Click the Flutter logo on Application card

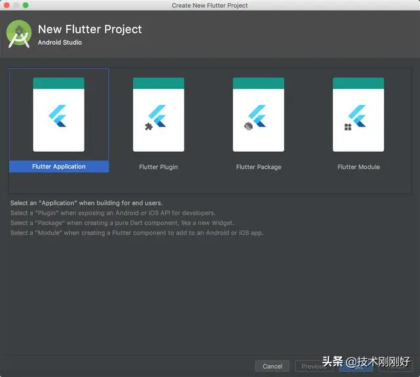pos(57,116)
